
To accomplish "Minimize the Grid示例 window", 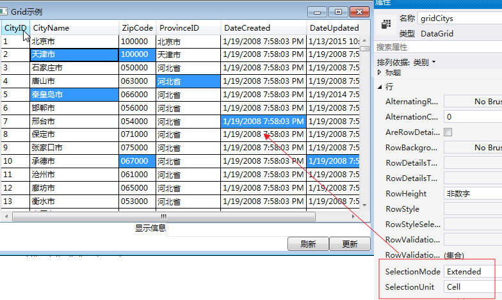I will tap(318, 12).
